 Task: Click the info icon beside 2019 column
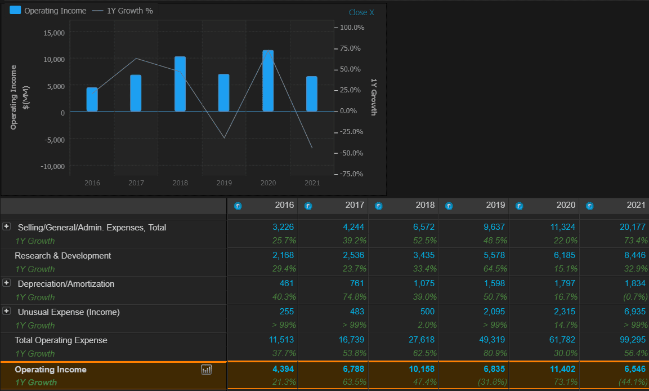(449, 206)
